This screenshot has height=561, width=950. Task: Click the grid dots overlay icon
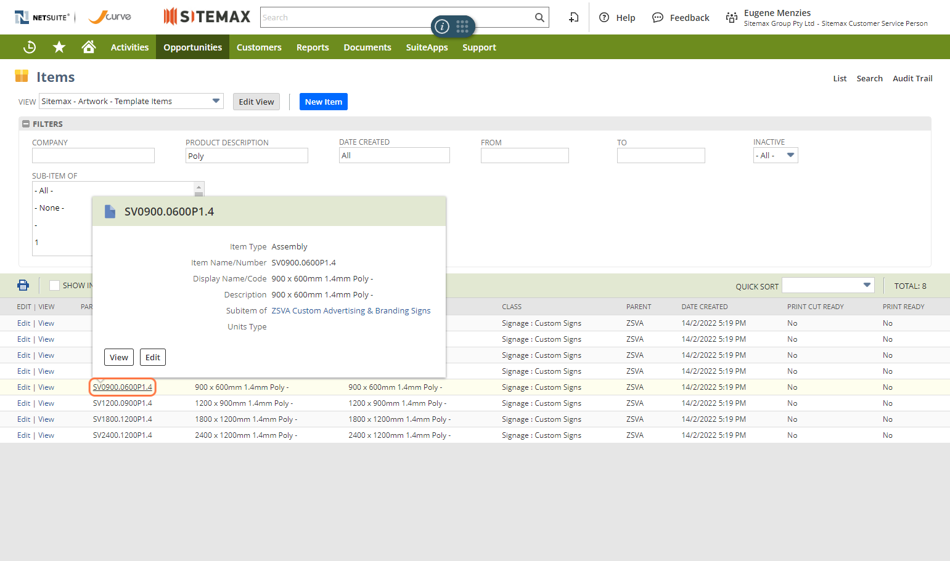coord(462,26)
